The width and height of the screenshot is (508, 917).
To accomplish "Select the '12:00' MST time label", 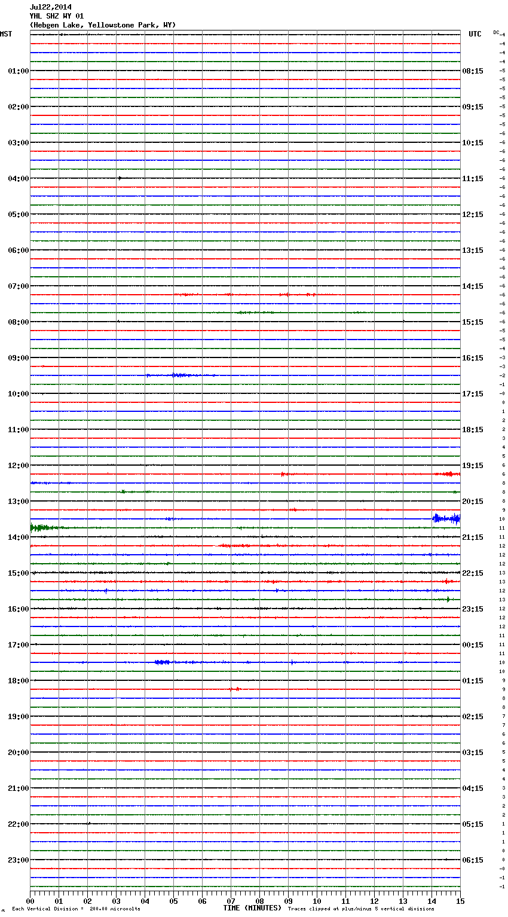I will tap(19, 466).
